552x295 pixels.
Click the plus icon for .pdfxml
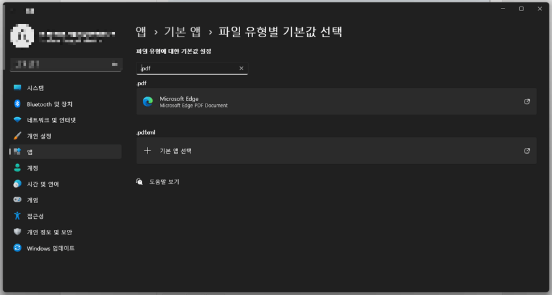click(147, 150)
